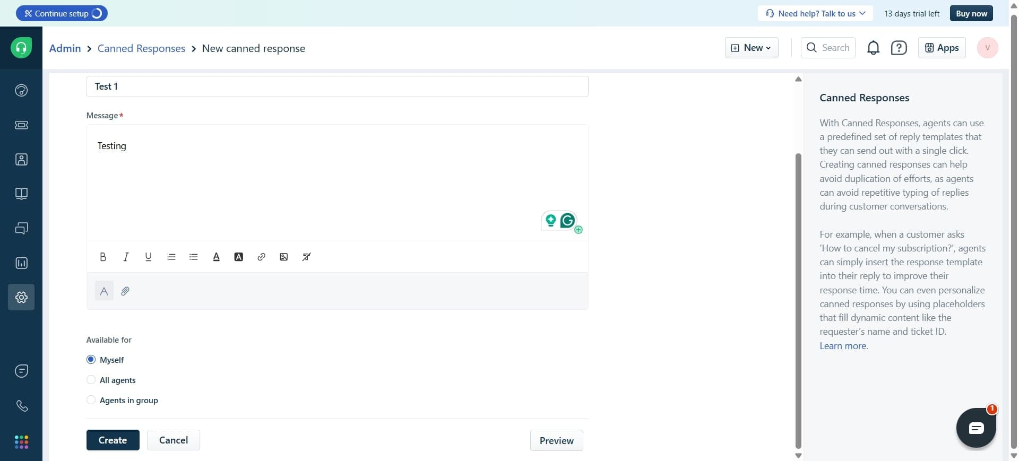
Task: Choose All agents availability option
Action: 91,380
